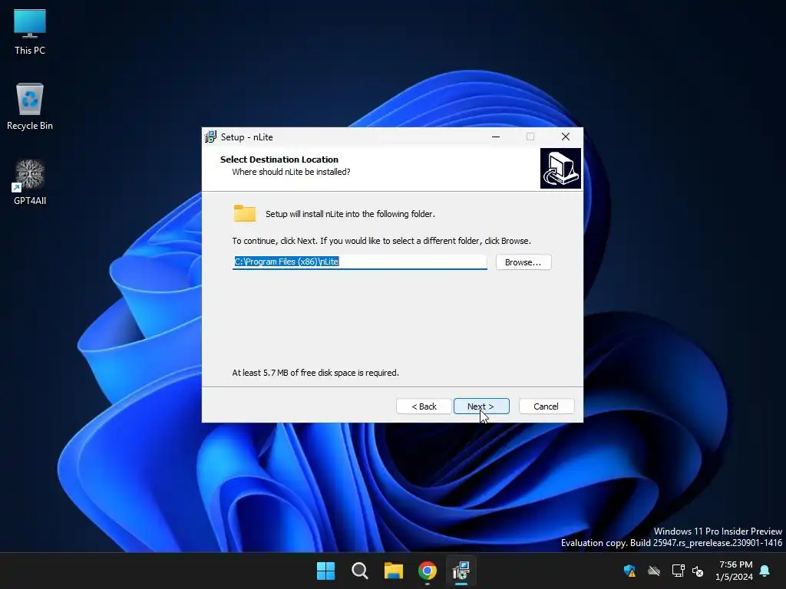Open Windows Security tray icon
The height and width of the screenshot is (589, 786).
[x=629, y=571]
